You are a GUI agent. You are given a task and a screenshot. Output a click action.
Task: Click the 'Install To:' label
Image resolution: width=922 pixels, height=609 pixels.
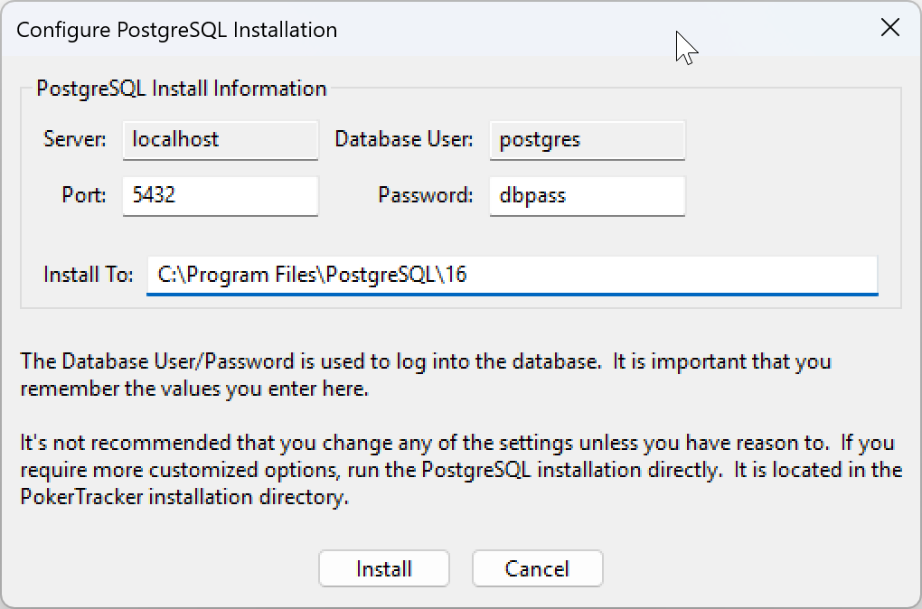(89, 275)
